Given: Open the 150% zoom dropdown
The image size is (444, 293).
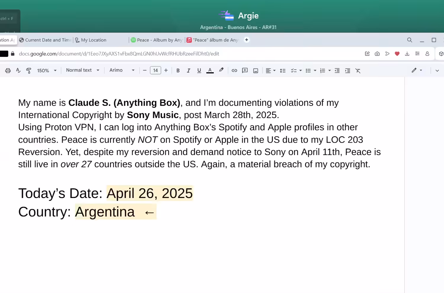Looking at the screenshot, I should point(47,70).
